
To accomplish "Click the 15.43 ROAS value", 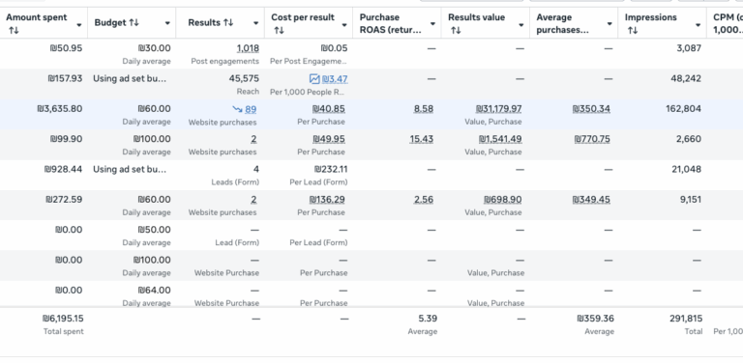I will pos(421,139).
